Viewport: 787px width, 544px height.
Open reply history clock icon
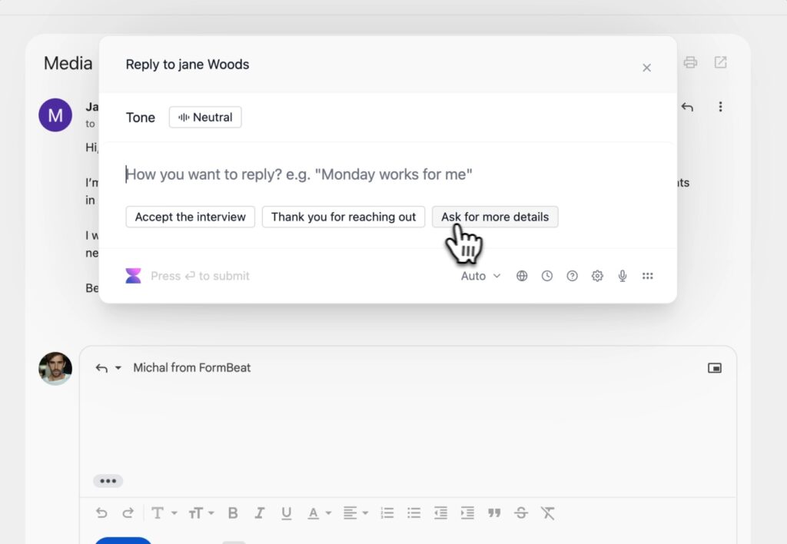point(547,276)
